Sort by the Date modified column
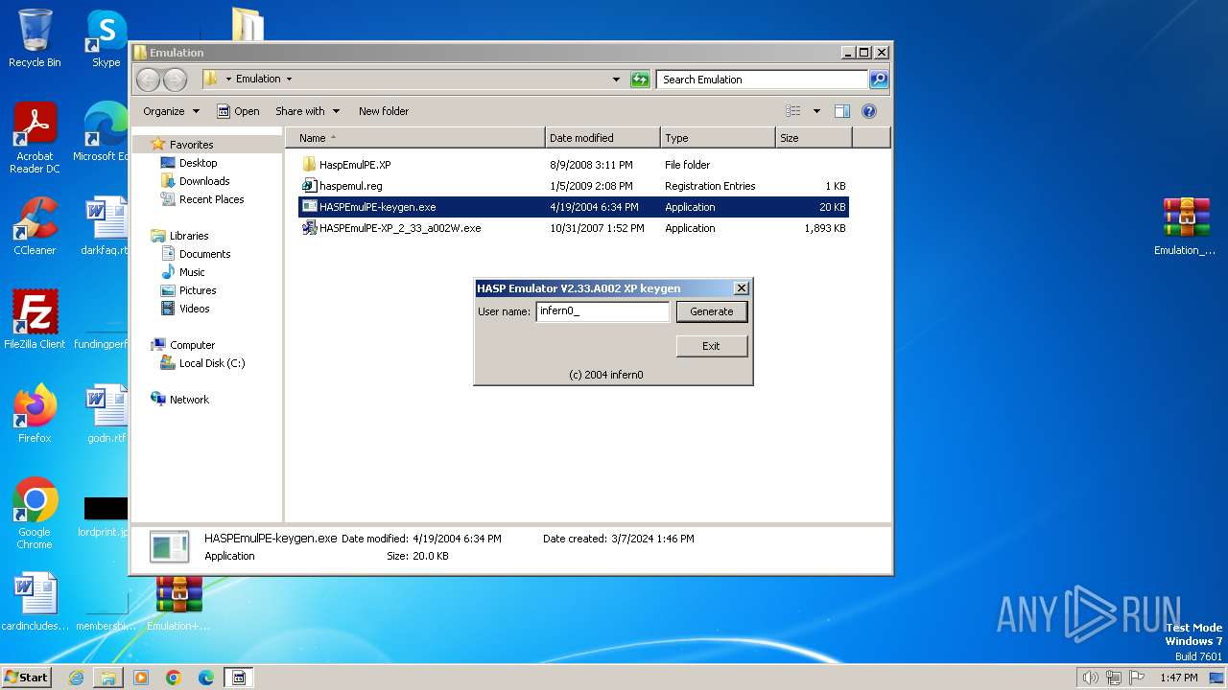The width and height of the screenshot is (1228, 690). point(602,138)
